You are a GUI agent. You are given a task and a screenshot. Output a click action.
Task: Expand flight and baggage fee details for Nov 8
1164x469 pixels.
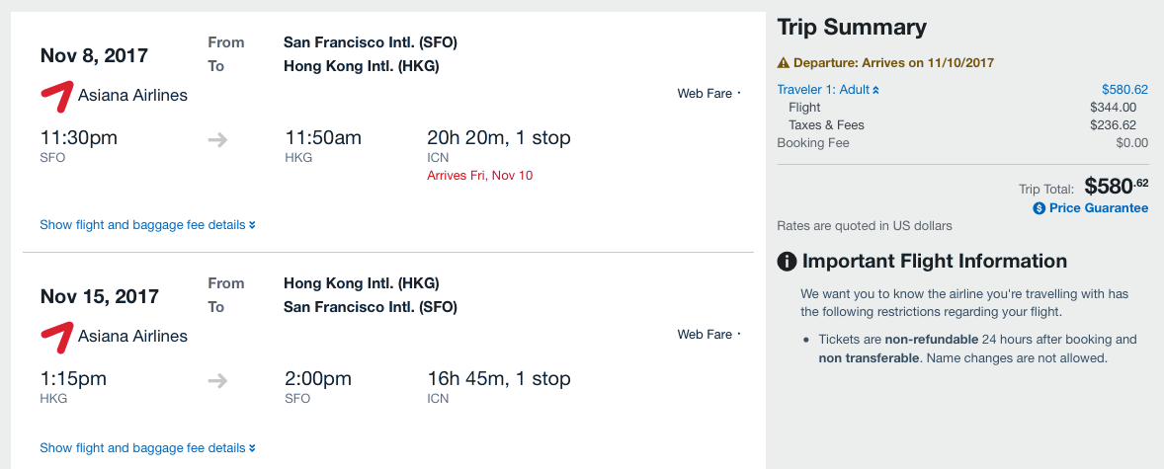[x=147, y=224]
